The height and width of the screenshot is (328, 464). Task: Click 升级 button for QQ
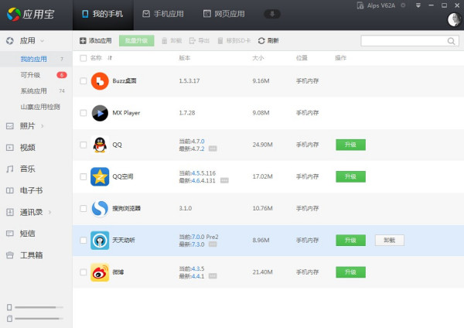coord(350,145)
